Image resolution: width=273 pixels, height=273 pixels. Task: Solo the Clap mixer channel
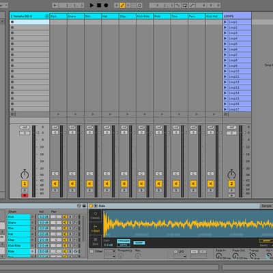[124, 190]
